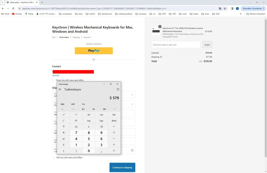
Task: Toggle the HYP hyperbolic functions mode
Action: pyautogui.click(x=73, y=104)
